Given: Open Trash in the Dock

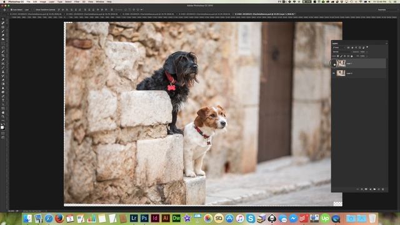Looking at the screenshot, I should tap(372, 218).
